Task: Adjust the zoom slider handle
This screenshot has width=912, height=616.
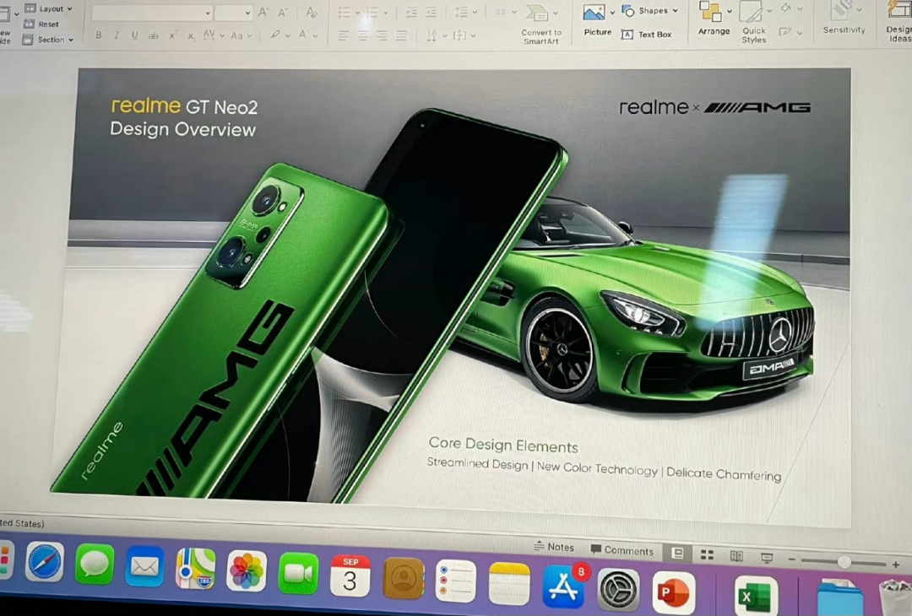Action: (844, 562)
